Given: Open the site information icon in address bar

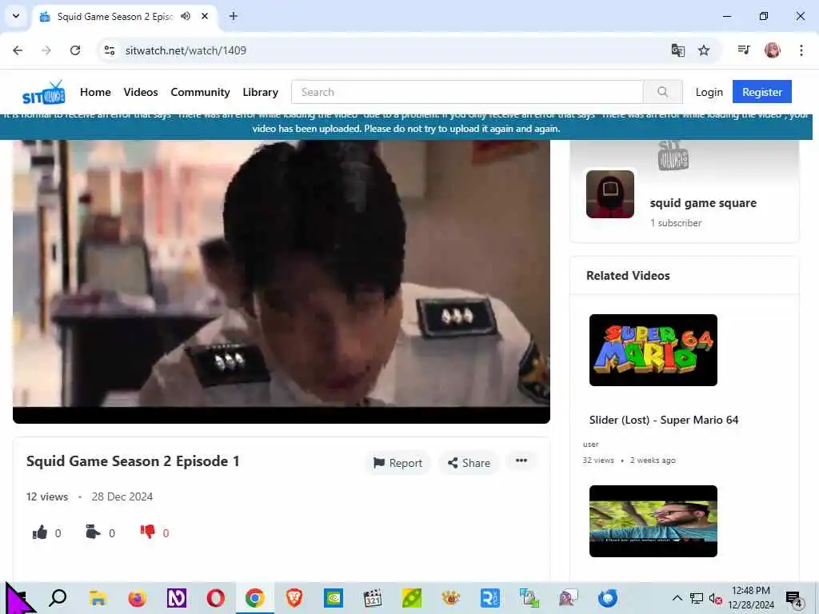Looking at the screenshot, I should click(x=109, y=50).
